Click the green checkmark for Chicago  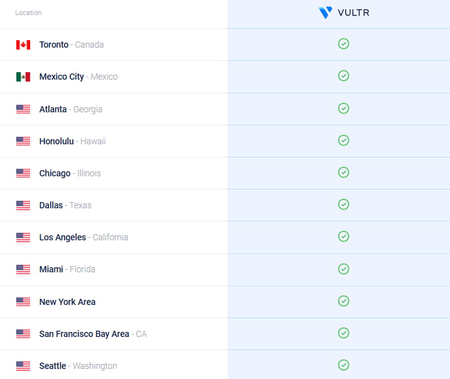(343, 173)
